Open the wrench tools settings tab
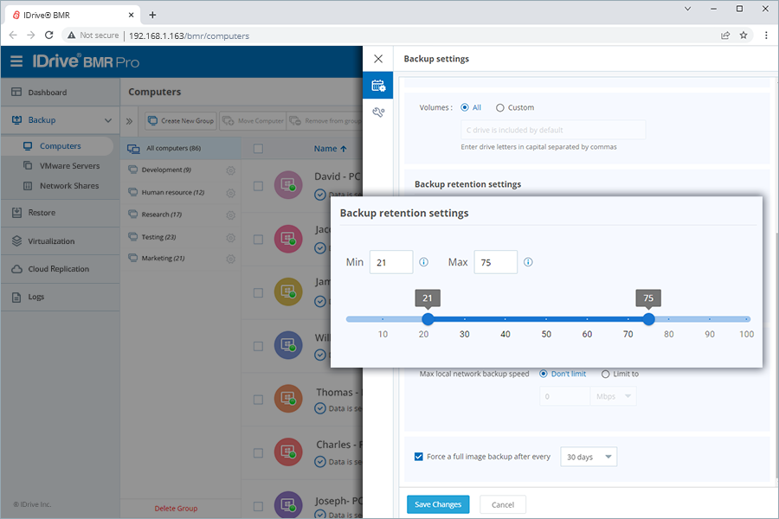Screen dimensions: 779x519 point(378,112)
